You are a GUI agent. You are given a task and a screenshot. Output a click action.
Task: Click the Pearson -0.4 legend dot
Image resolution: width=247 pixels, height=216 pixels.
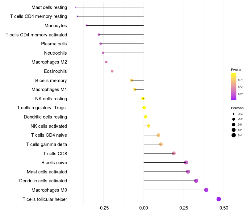[233, 114]
